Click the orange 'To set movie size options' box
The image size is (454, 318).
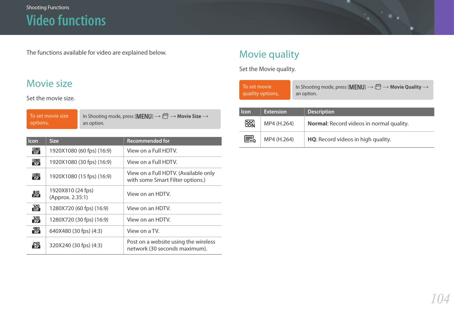coord(52,119)
